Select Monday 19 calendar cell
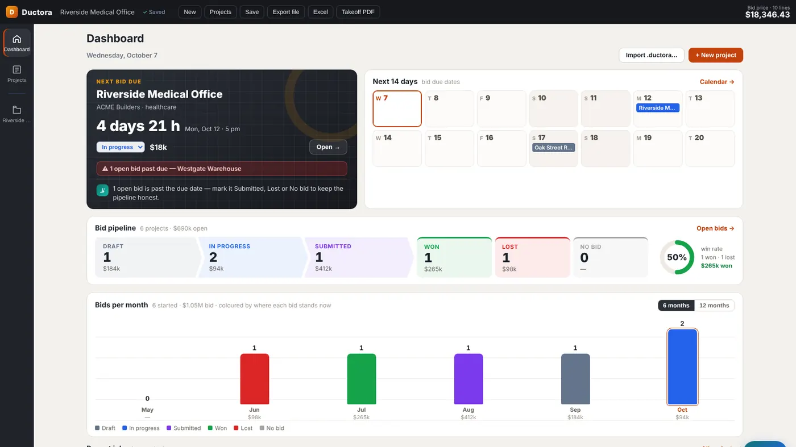Viewport: 796px width, 447px height. 658,148
